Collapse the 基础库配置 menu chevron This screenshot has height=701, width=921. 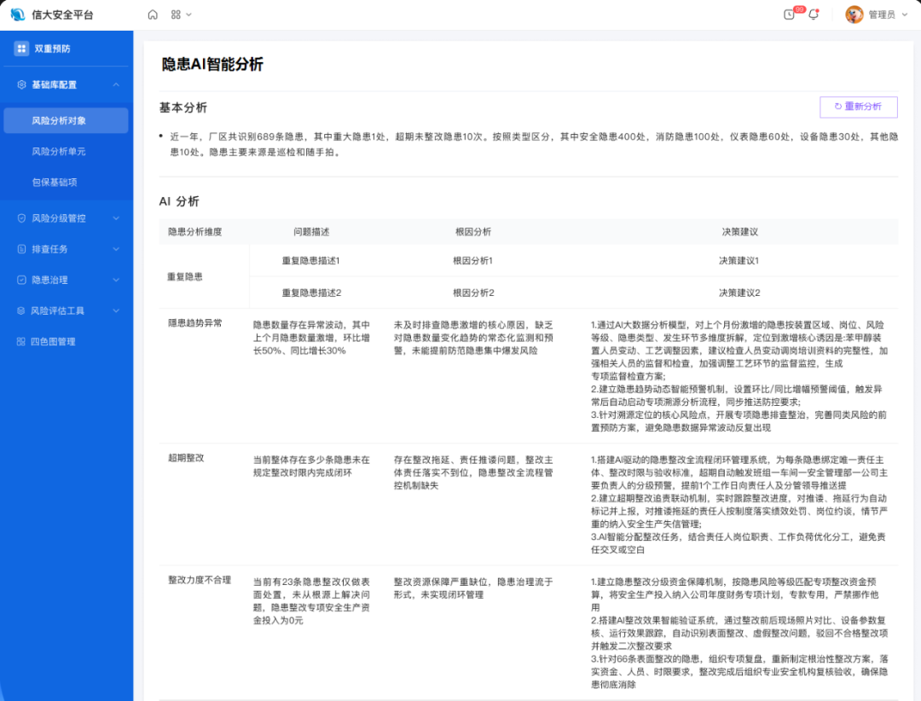click(116, 84)
